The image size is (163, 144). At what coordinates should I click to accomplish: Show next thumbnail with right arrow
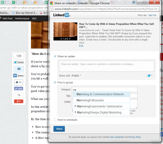pos(70,39)
